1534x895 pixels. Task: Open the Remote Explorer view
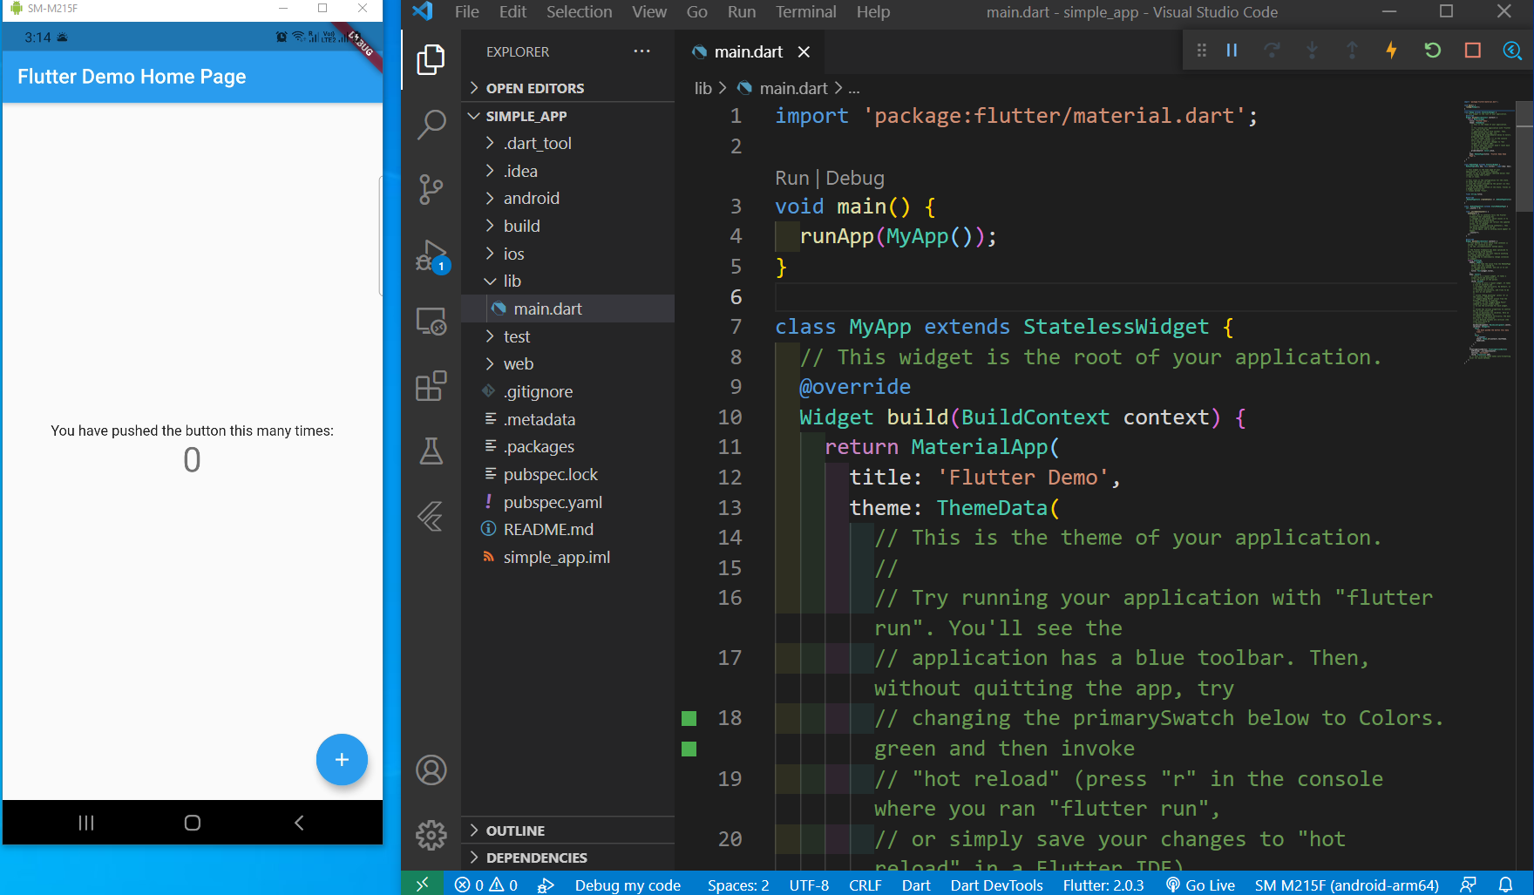point(431,322)
